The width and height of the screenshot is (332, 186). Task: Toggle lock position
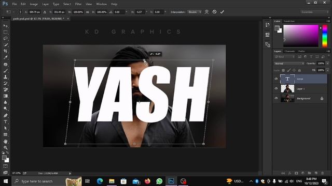[x=294, y=70]
